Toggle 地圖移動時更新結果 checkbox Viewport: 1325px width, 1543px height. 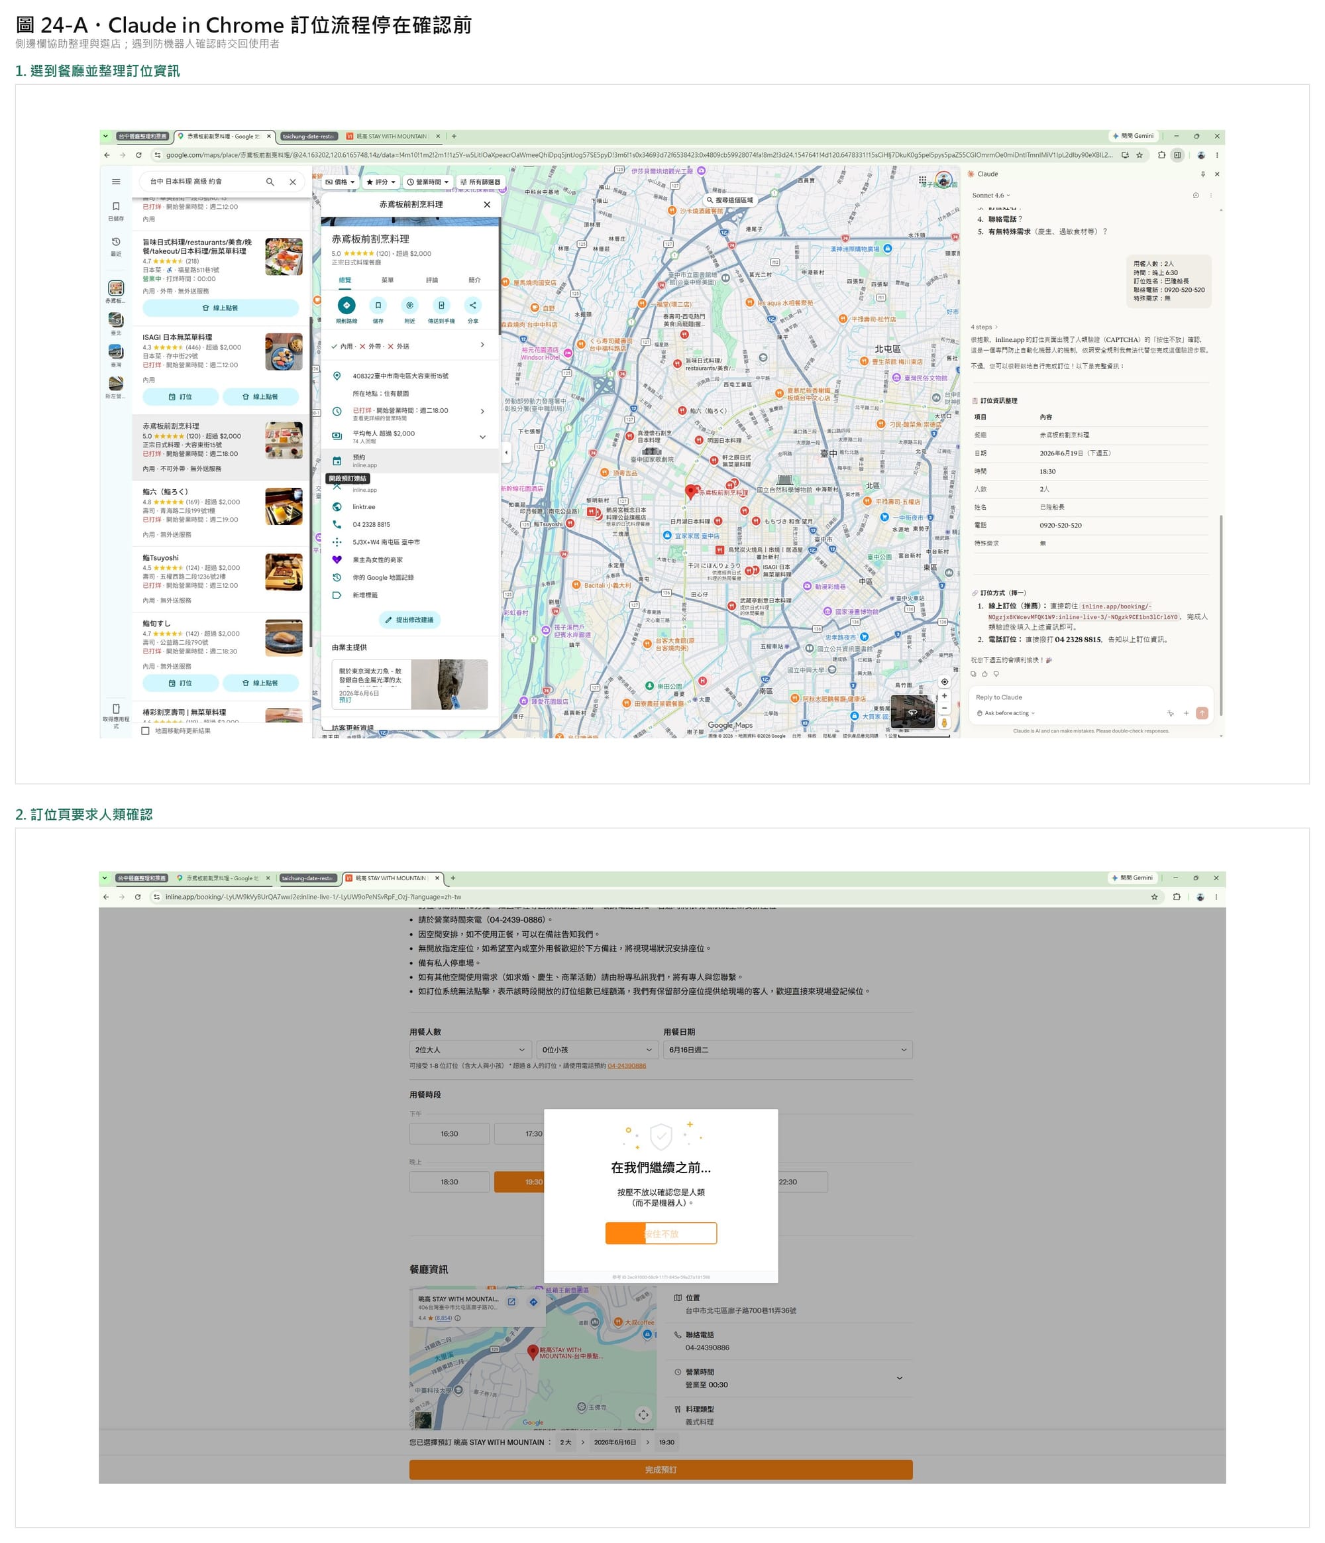coord(145,730)
